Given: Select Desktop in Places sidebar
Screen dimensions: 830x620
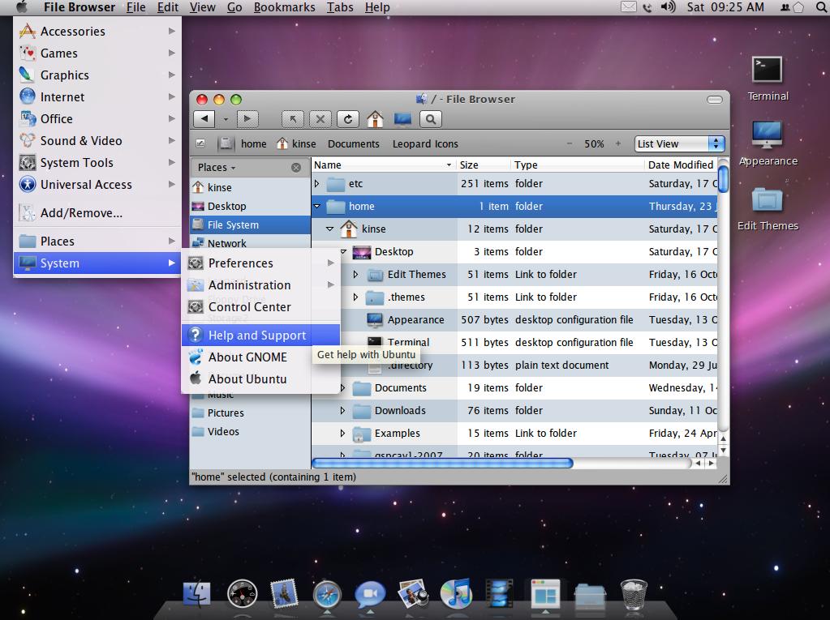Looking at the screenshot, I should pos(251,206).
